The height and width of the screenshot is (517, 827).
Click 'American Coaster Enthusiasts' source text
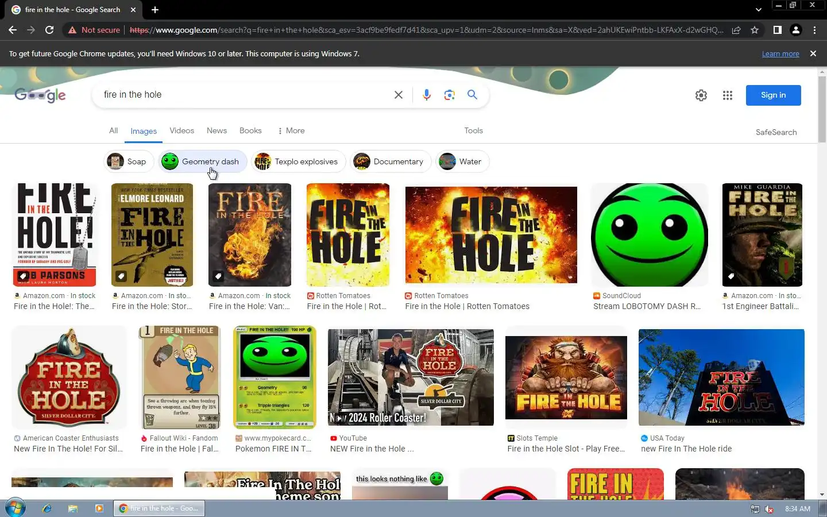pyautogui.click(x=71, y=438)
